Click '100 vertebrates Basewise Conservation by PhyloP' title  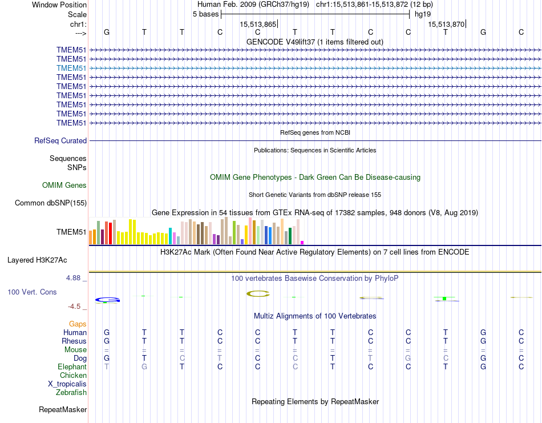[x=314, y=279]
